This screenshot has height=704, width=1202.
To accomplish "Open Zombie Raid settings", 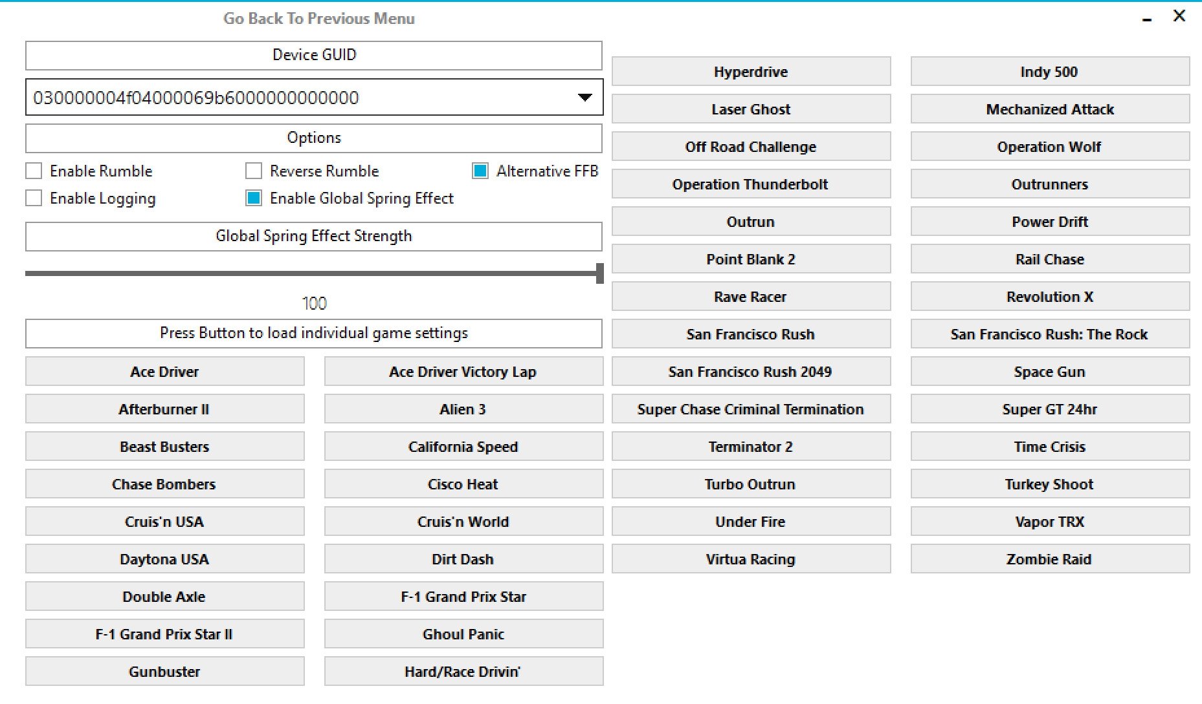I will tap(1050, 559).
